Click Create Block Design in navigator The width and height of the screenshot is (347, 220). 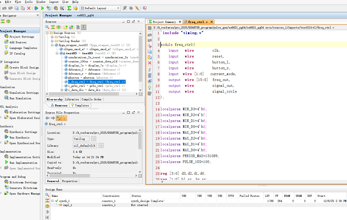pyautogui.click(x=24, y=67)
